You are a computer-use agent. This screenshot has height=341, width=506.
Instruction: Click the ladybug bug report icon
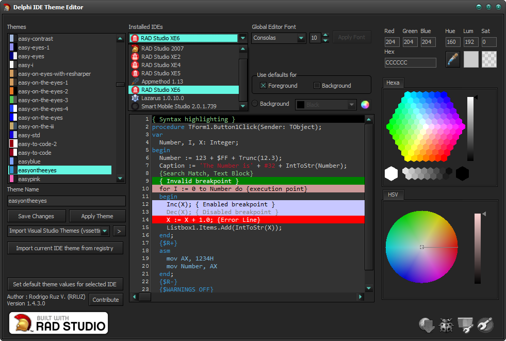pyautogui.click(x=446, y=325)
